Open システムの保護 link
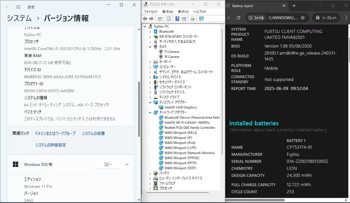350x203 pixels. (93, 133)
